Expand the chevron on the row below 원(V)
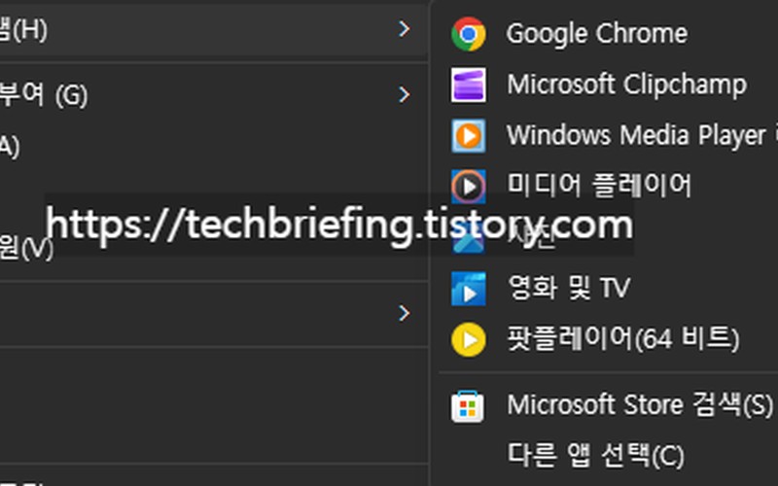This screenshot has width=778, height=486. click(405, 313)
